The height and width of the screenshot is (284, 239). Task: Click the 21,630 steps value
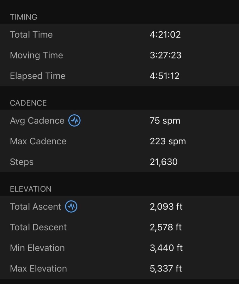pos(163,162)
